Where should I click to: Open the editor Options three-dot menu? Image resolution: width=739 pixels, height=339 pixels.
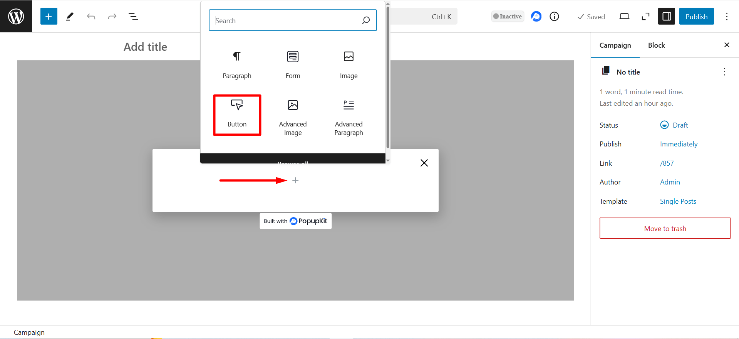click(727, 17)
